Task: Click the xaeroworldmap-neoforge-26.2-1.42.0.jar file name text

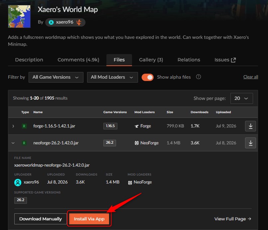Action: tap(52, 165)
